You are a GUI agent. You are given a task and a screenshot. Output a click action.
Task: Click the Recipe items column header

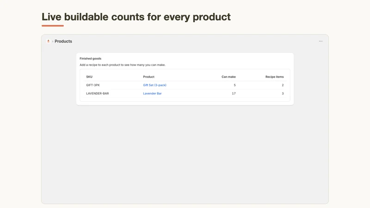tap(274, 77)
